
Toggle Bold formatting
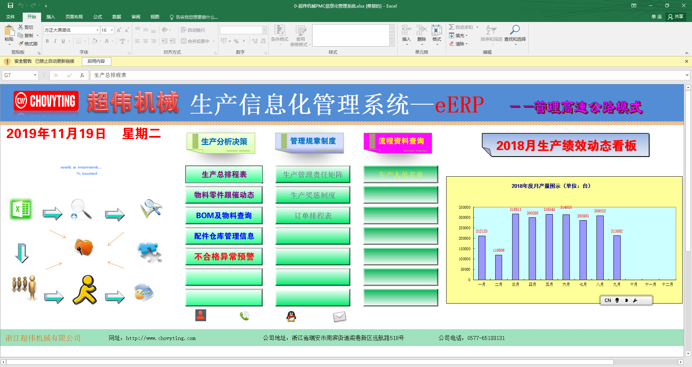(x=47, y=41)
